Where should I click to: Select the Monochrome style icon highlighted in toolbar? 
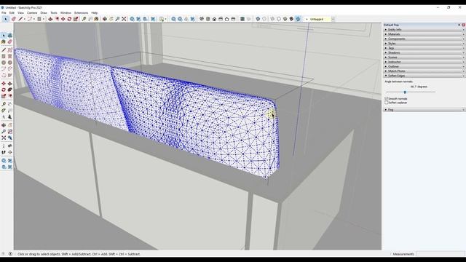pyautogui.click(x=298, y=19)
